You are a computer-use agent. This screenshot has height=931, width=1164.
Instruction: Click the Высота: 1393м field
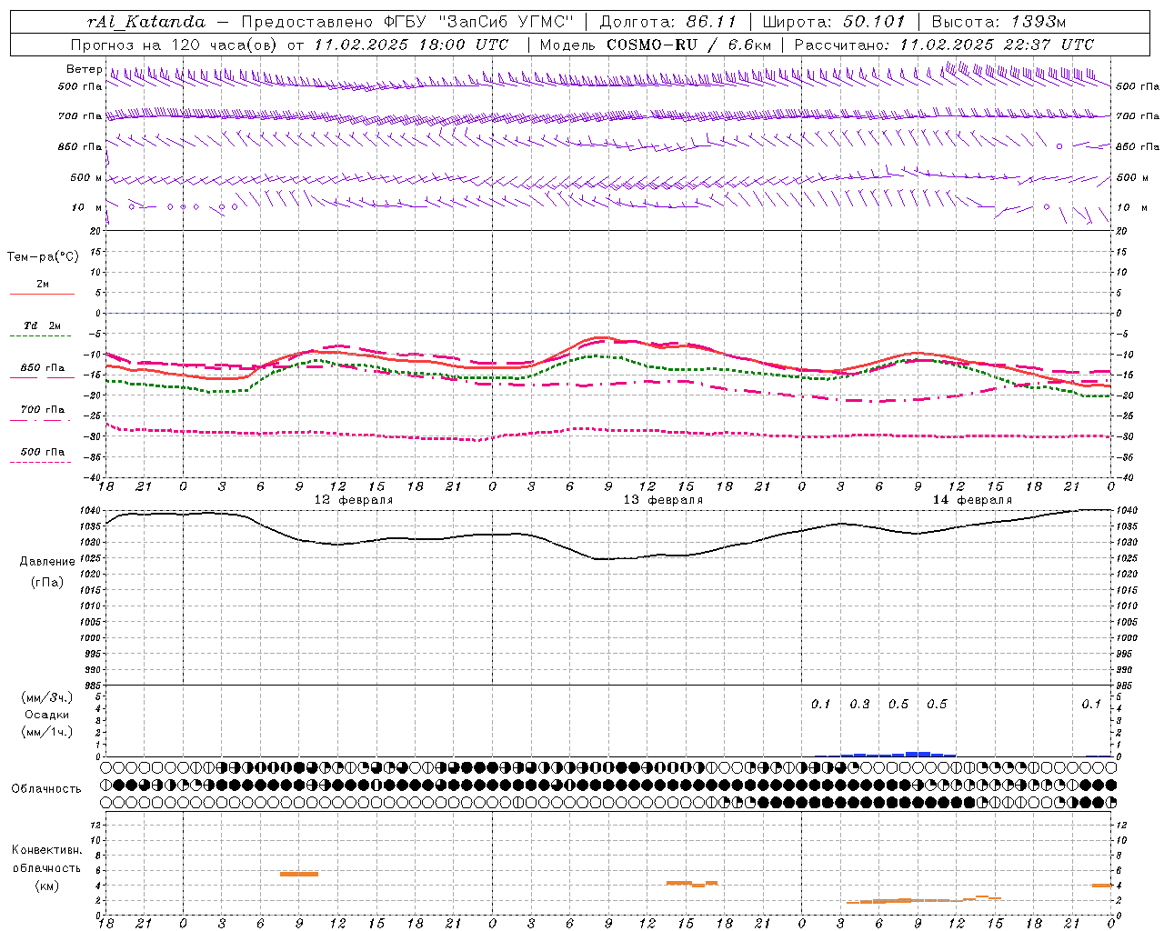(998, 22)
